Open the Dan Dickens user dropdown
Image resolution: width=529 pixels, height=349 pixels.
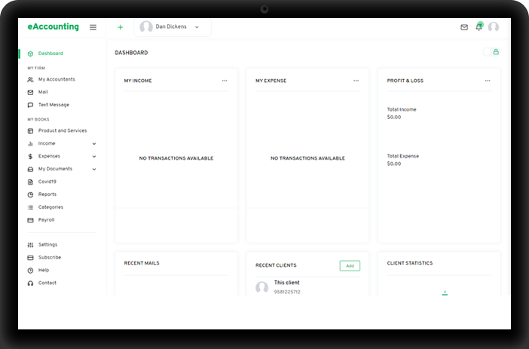point(173,27)
